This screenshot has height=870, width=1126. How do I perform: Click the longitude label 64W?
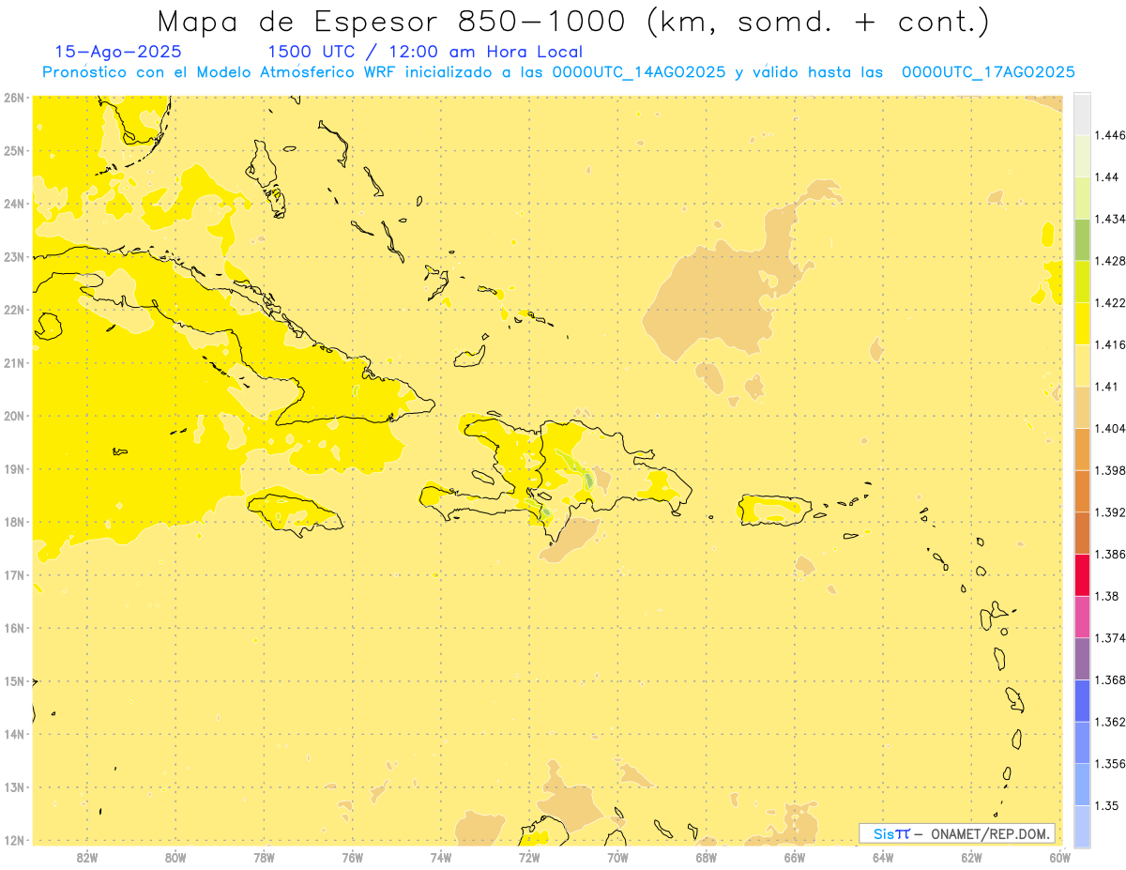coord(883,857)
